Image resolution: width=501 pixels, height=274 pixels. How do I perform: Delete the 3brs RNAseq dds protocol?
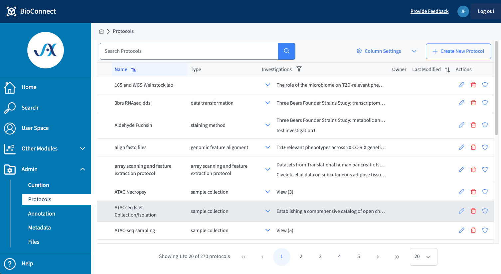click(x=473, y=103)
